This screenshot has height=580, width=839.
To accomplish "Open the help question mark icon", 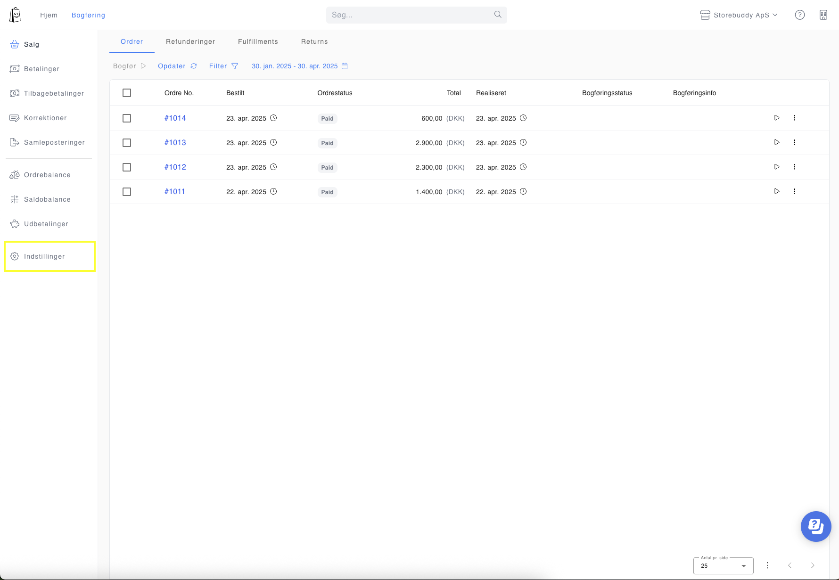I will [800, 15].
